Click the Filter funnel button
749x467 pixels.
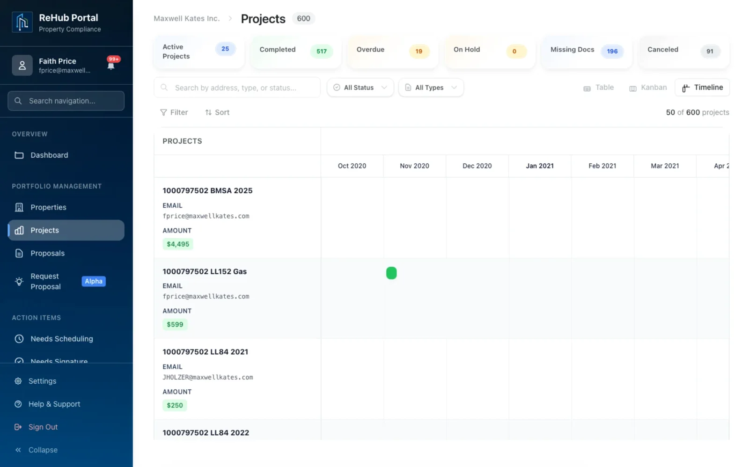click(x=174, y=112)
